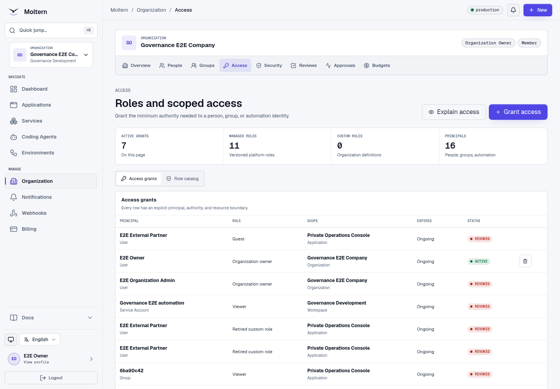
Task: Click the Logout button
Action: click(x=51, y=378)
